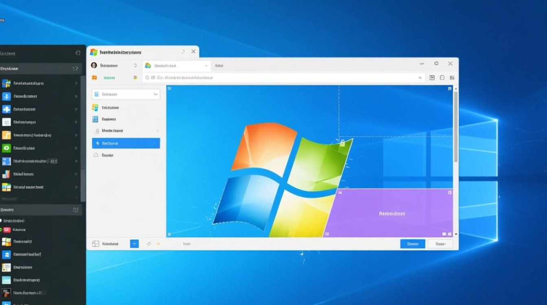Screen dimensions: 547x305
Task: Click the green circular app icon in dark sidebar
Action: pos(6,148)
